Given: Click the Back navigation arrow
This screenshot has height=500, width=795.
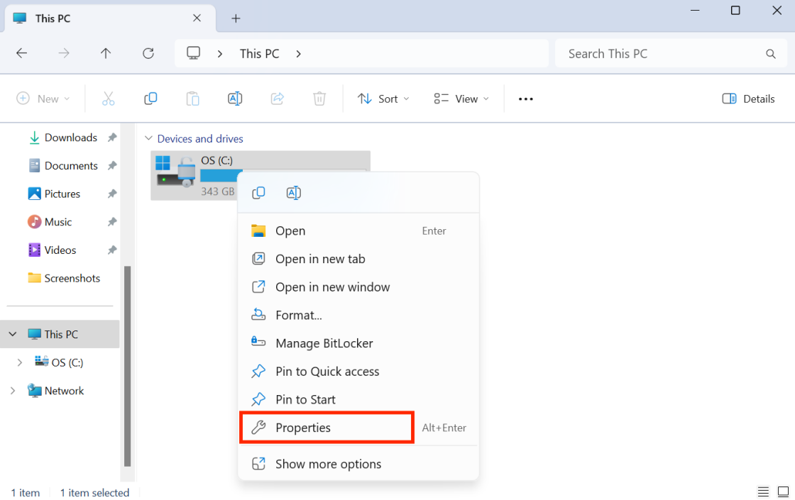Looking at the screenshot, I should (x=22, y=53).
